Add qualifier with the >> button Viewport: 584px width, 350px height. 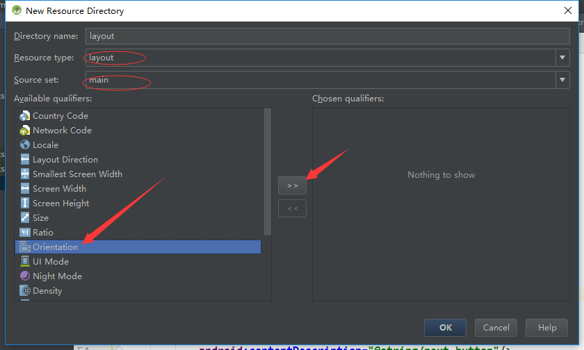pos(293,185)
